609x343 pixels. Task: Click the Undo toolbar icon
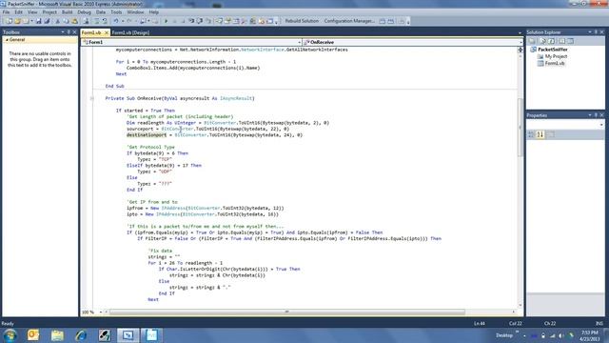pos(116,21)
